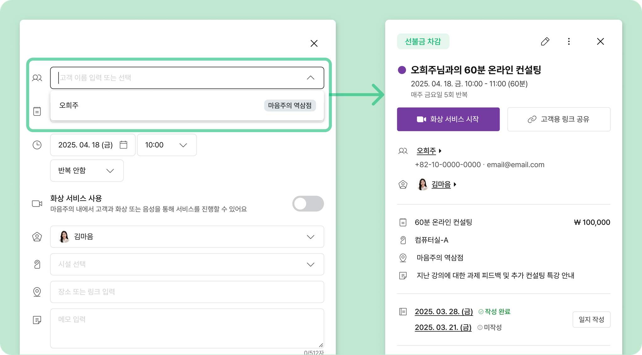Click location pin beside 마음주의 역삼점
This screenshot has height=355, width=642.
pos(403,258)
